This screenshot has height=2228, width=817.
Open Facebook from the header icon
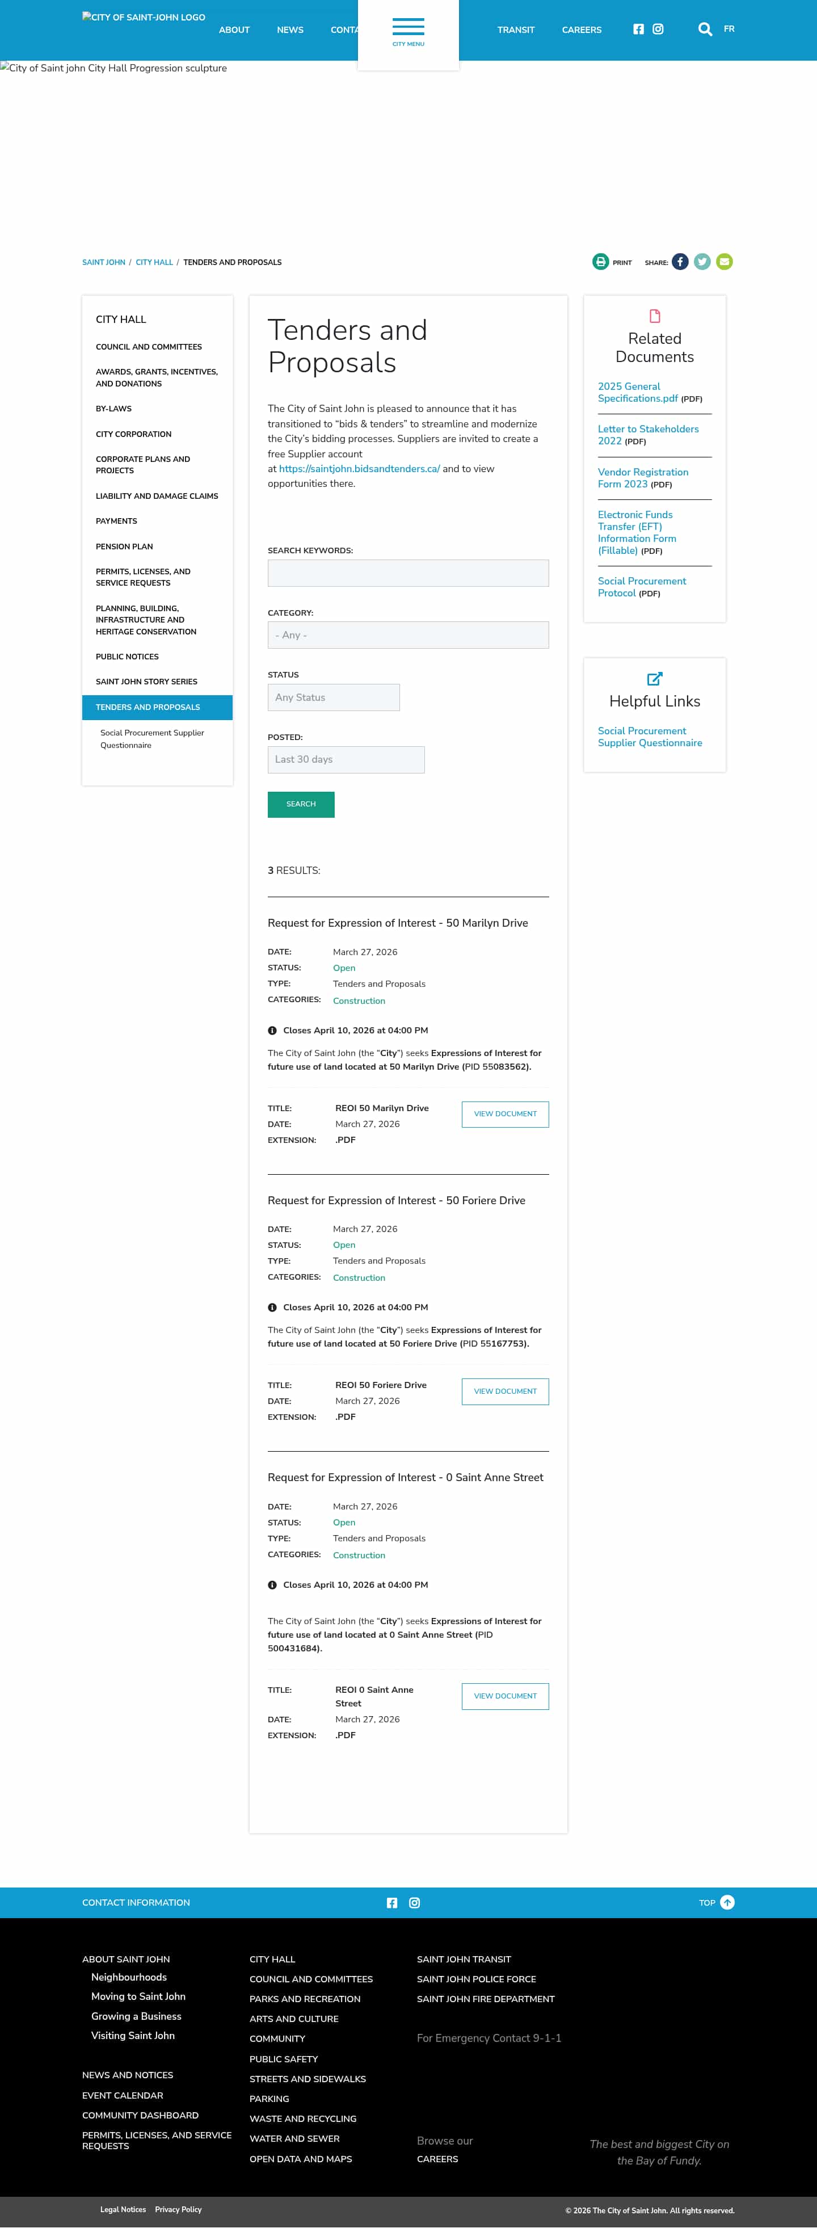pyautogui.click(x=638, y=28)
